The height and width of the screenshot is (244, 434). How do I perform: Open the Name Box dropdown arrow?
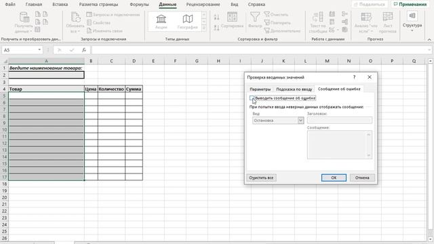[39, 49]
